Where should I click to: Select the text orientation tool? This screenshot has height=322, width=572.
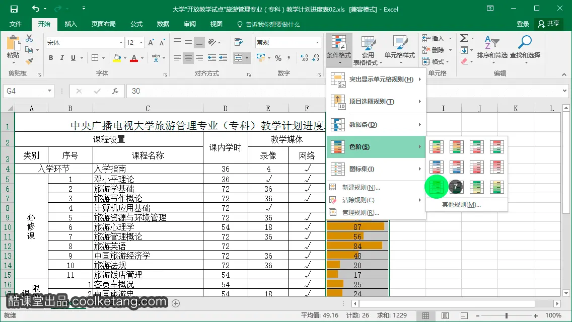(x=212, y=42)
